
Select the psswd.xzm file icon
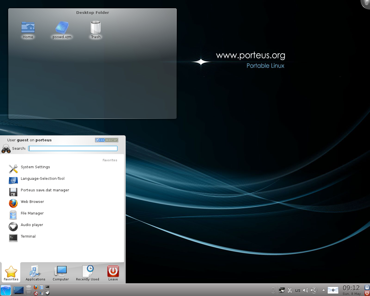click(62, 30)
